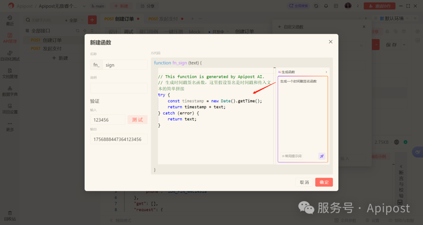
Task: Open the 全部 filter dropdown
Action: coord(75,20)
